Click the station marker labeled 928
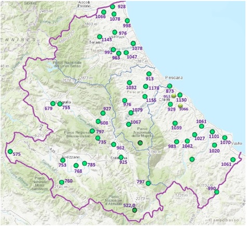This screenshot has width=247, height=226. click(x=113, y=7)
